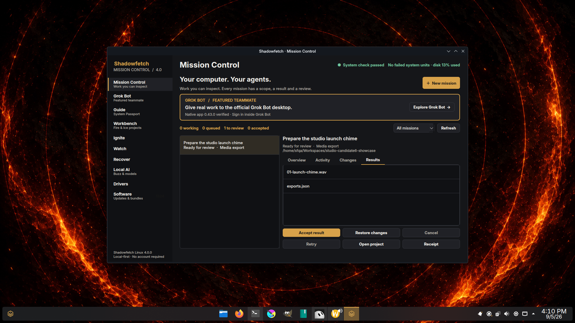
Task: Open Mission Control in the sidebar
Action: click(140, 84)
